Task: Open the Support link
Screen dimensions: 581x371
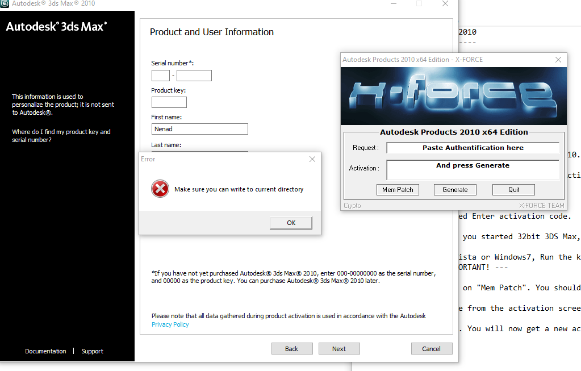Action: coord(92,351)
